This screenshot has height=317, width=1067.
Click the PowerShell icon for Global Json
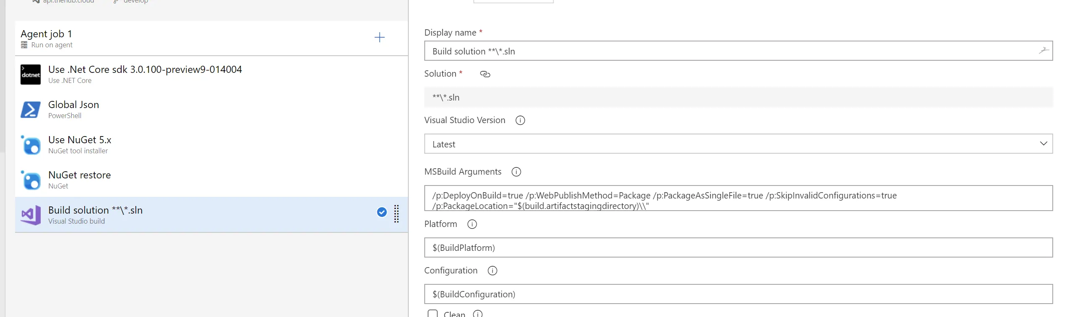coord(31,110)
